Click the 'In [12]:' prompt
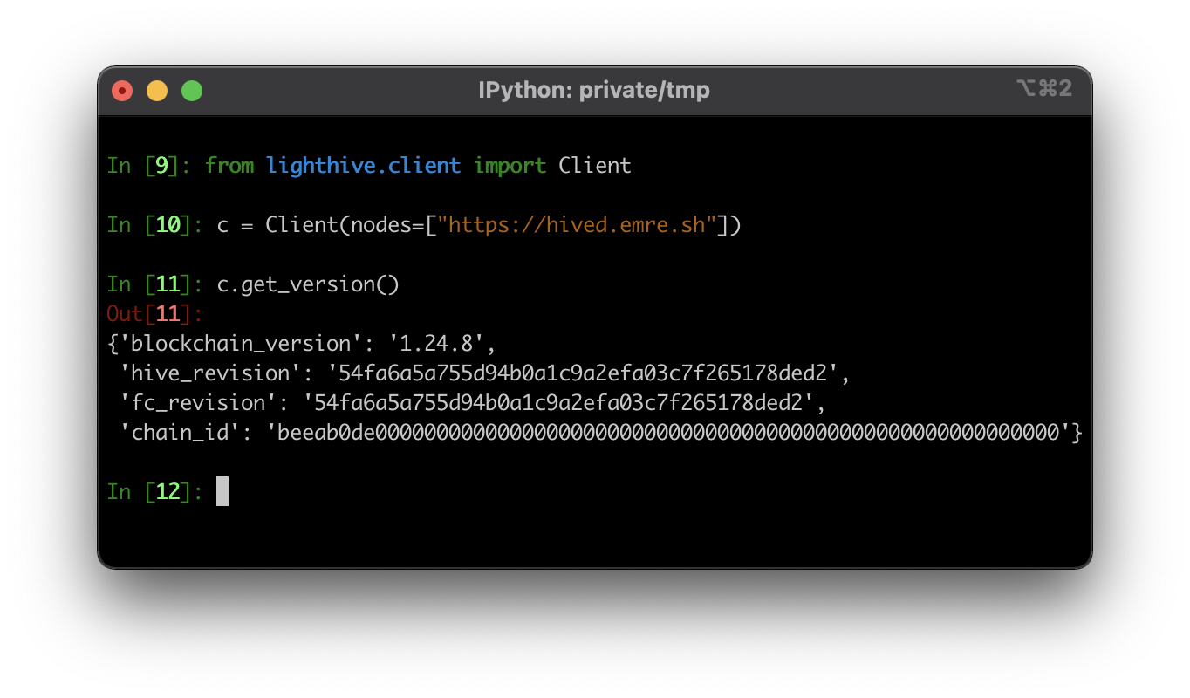Viewport: 1190px width, 698px height. [155, 492]
